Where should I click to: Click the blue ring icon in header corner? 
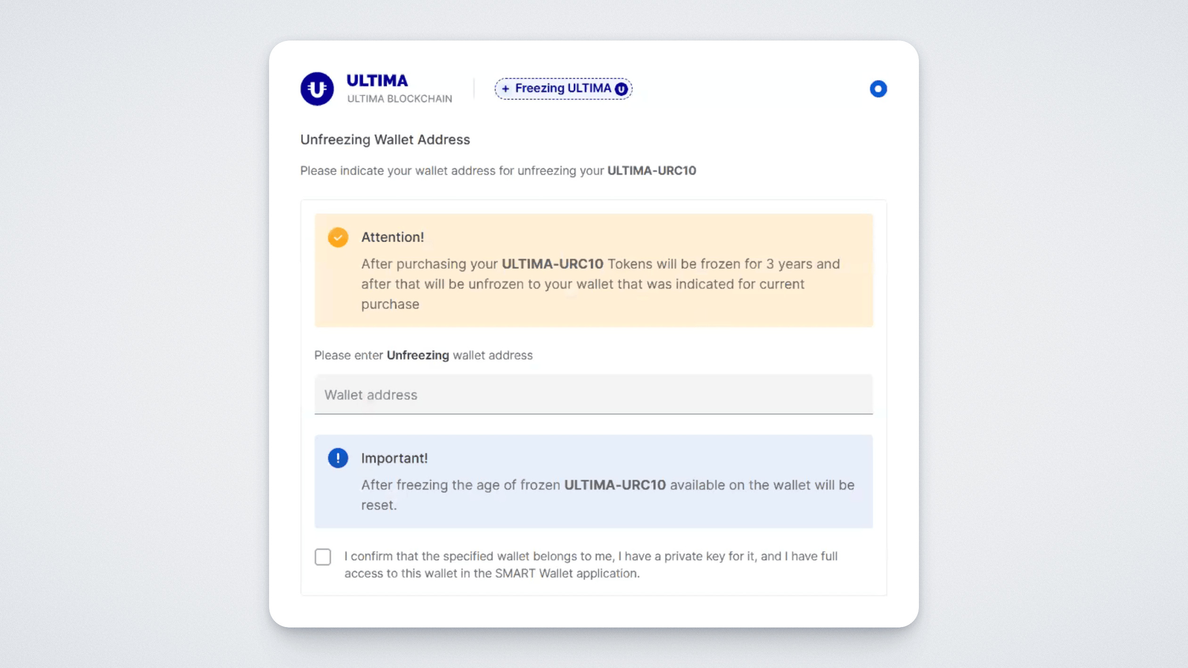click(x=878, y=89)
